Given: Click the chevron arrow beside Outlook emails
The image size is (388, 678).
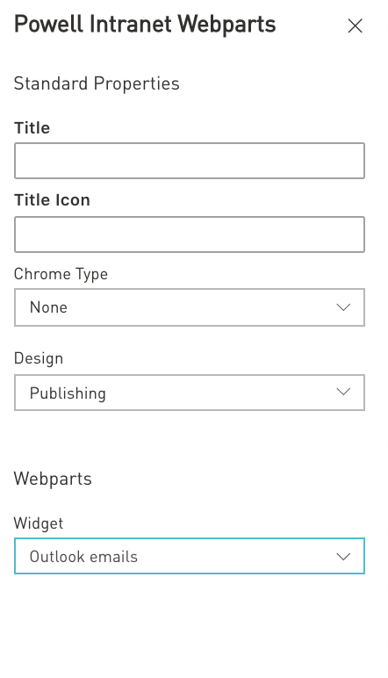Looking at the screenshot, I should click(343, 557).
